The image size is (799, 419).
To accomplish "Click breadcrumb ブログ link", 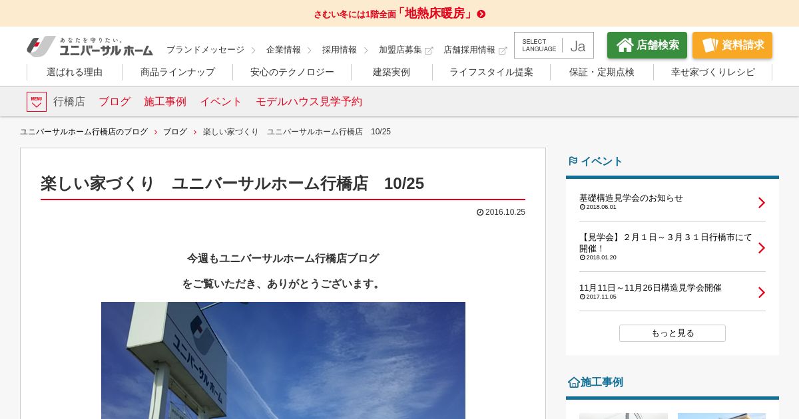I will [x=175, y=132].
